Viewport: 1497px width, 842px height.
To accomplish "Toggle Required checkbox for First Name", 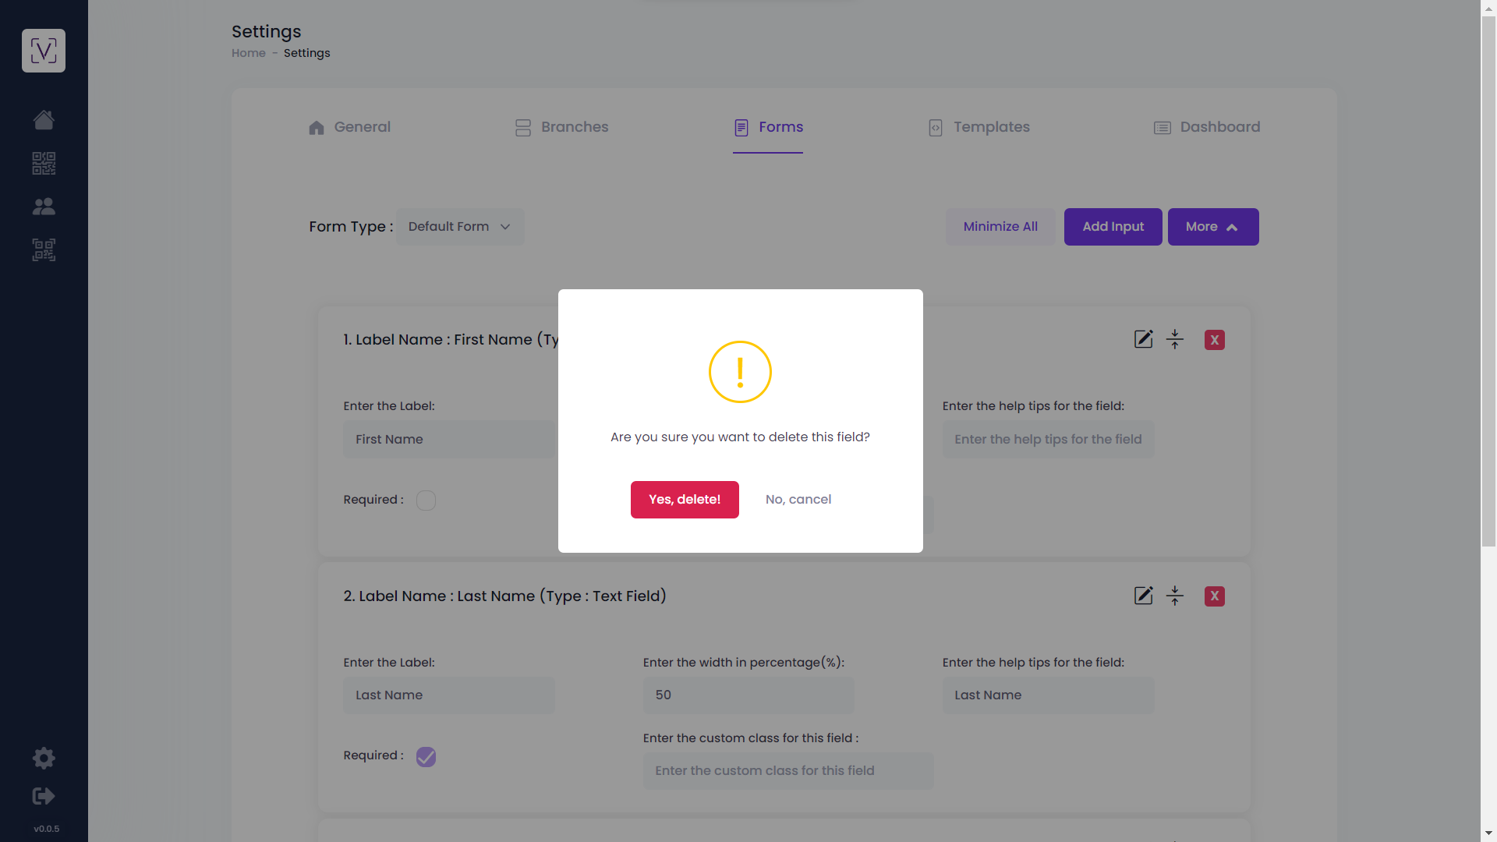I will pyautogui.click(x=426, y=500).
